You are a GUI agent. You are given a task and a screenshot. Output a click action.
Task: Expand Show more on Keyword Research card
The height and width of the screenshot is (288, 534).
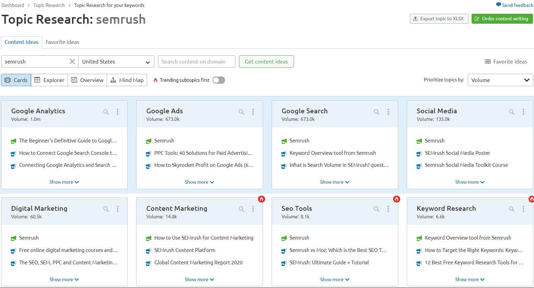coord(470,279)
